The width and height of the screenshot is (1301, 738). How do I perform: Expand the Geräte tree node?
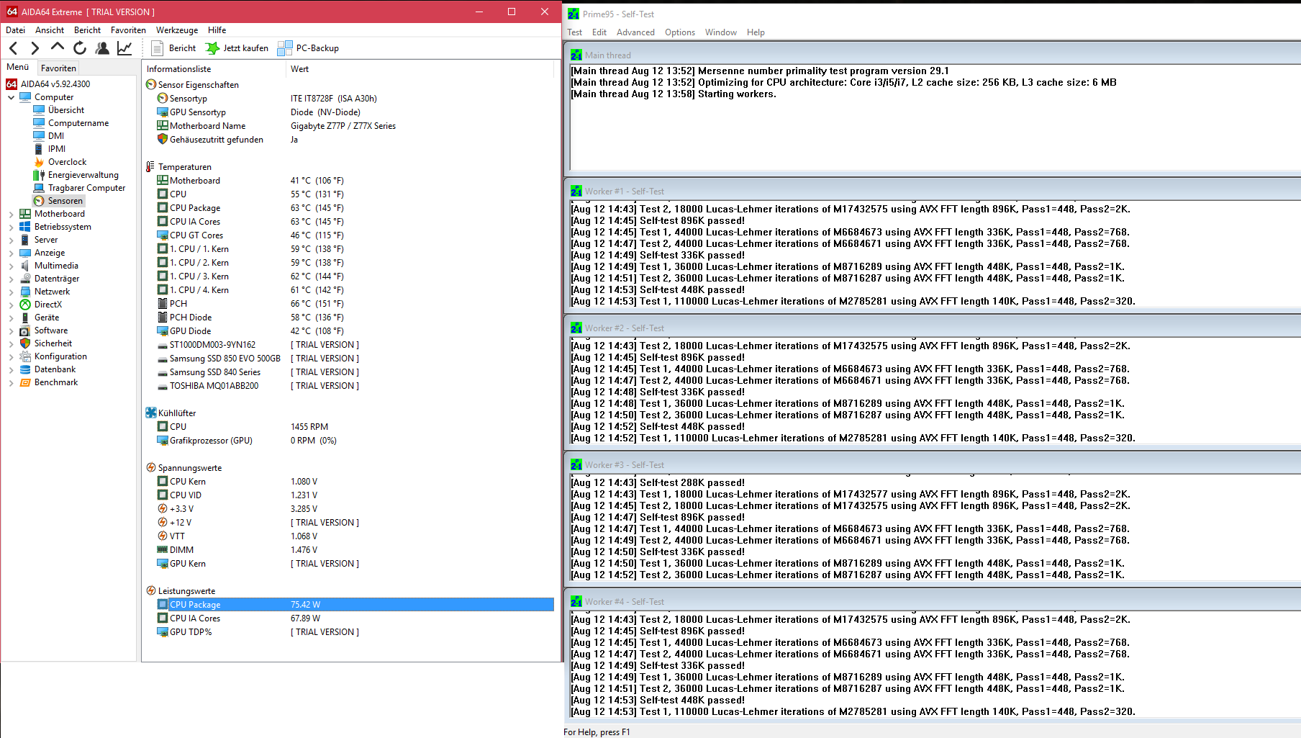12,318
